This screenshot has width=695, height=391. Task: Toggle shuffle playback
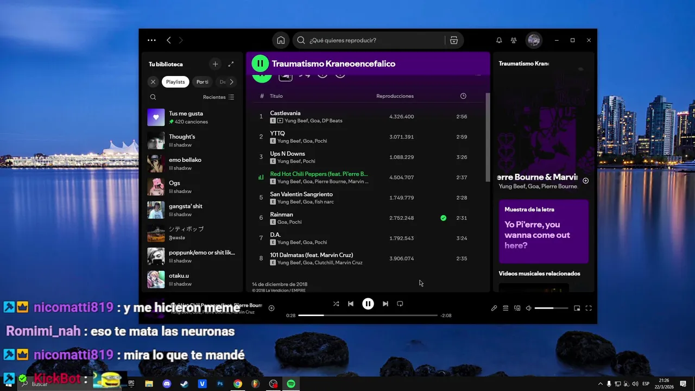click(336, 304)
